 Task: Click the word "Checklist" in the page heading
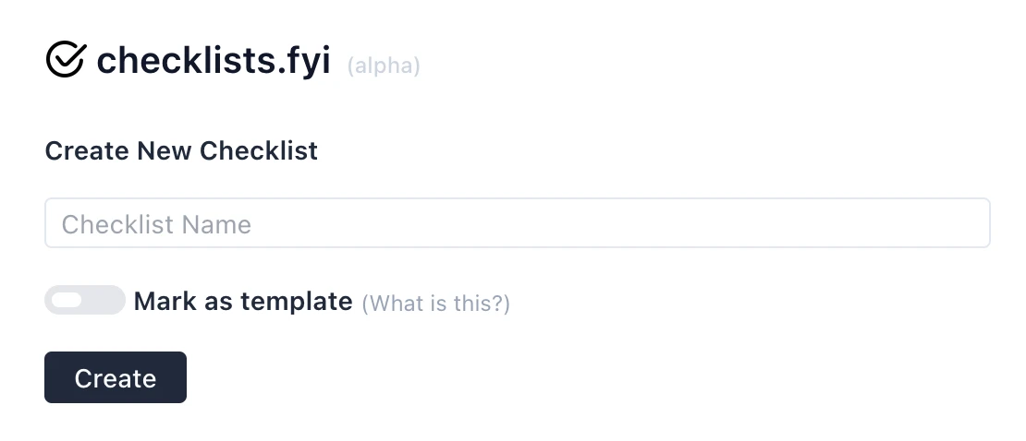[x=260, y=150]
